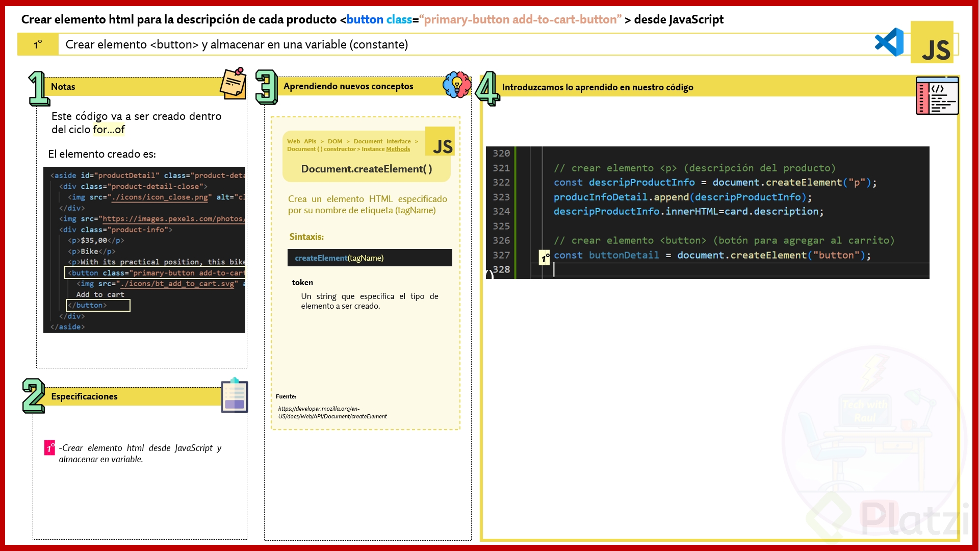979x551 pixels.
Task: Click the Especificaciones section title
Action: 84,396
